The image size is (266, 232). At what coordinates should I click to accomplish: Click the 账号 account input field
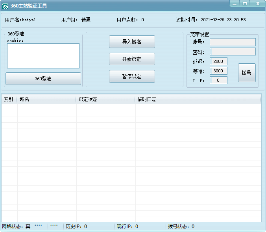pyautogui.click(x=233, y=42)
